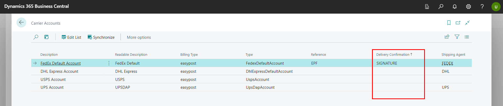Image resolution: width=503 pixels, height=106 pixels.
Task: Expand More options
Action: pos(139,37)
